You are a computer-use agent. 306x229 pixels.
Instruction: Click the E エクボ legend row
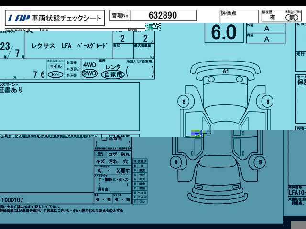[x=140, y=197]
